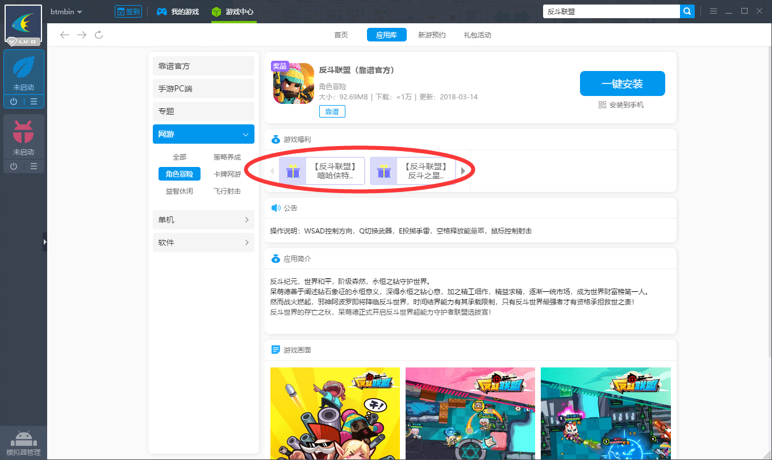772x460 pixels.
Task: Click the 游戏画面 section icon
Action: coord(276,350)
